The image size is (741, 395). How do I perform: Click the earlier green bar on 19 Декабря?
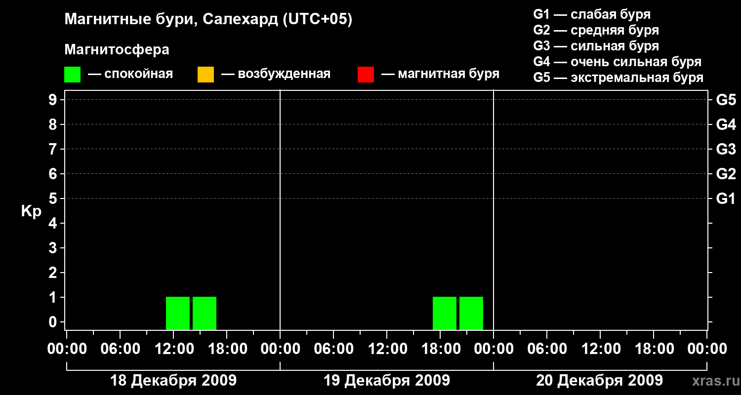[445, 313]
